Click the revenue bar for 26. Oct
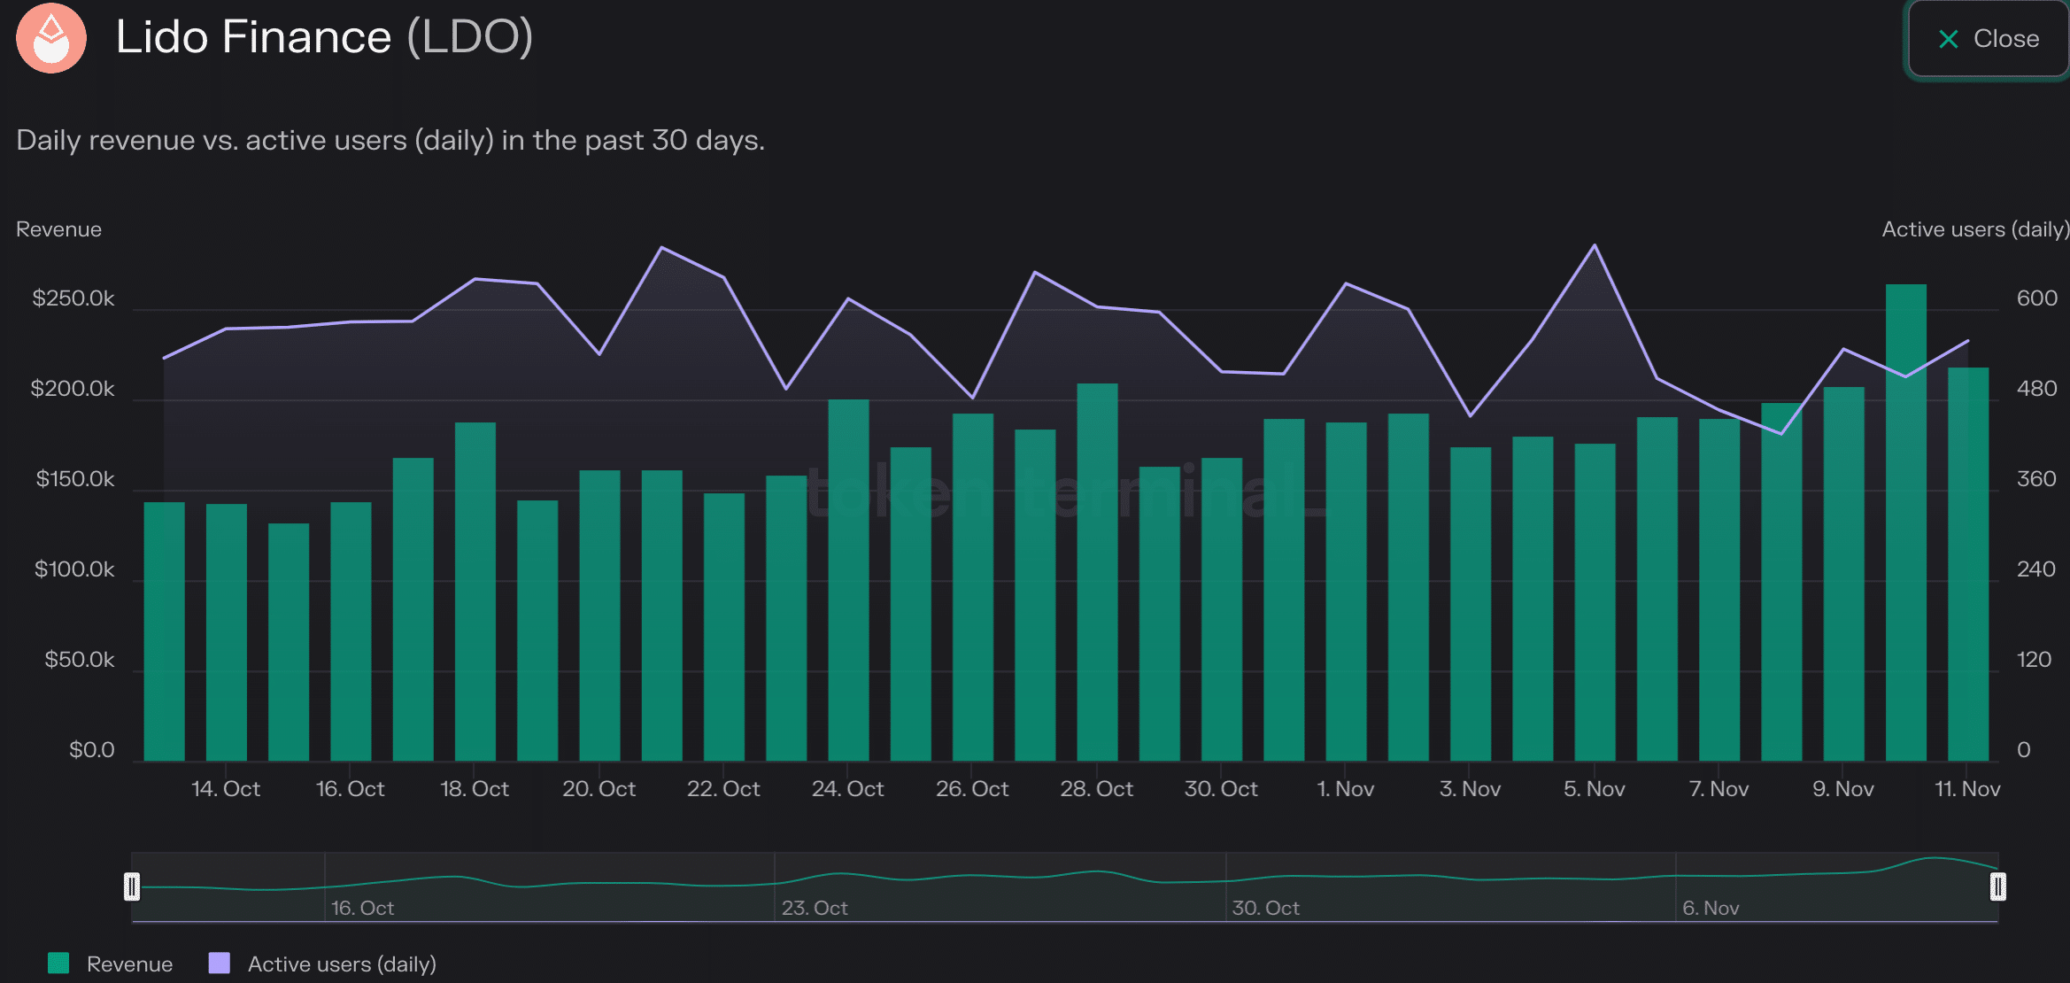 click(973, 587)
